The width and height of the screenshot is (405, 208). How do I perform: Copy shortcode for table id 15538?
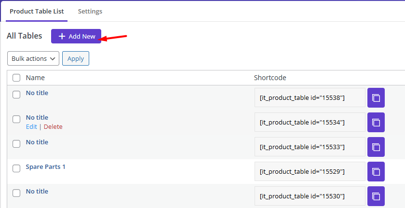376,97
